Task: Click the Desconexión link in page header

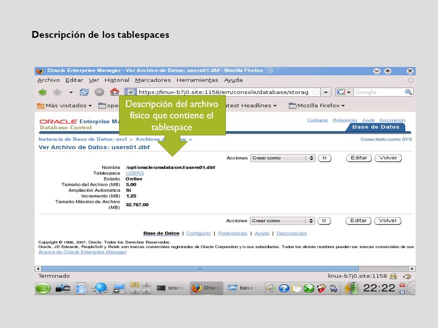Action: [392, 120]
